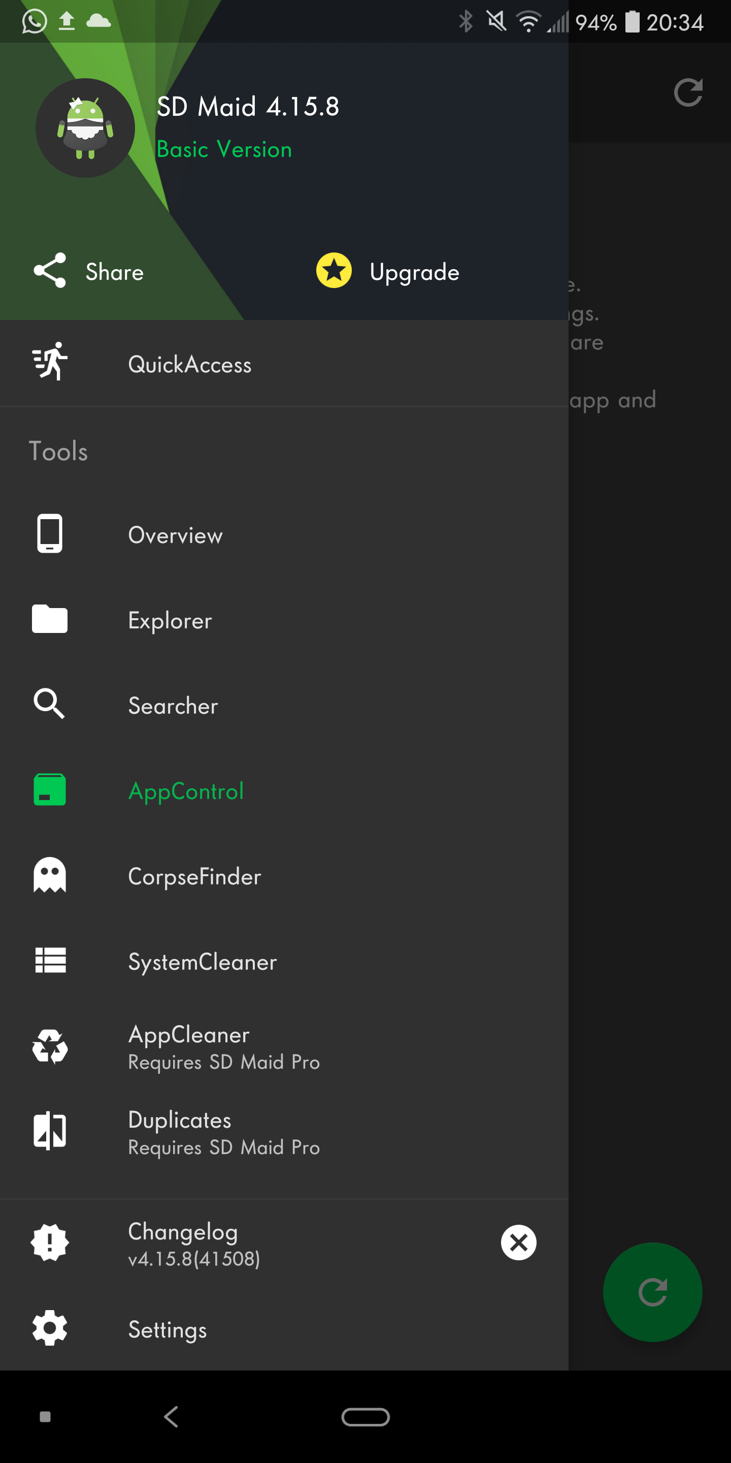Tap the Share label
Viewport: 731px width, 1463px height.
[115, 272]
